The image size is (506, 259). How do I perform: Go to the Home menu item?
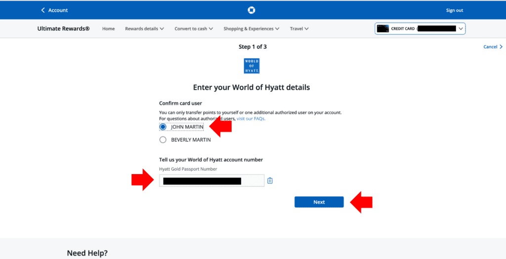[108, 29]
